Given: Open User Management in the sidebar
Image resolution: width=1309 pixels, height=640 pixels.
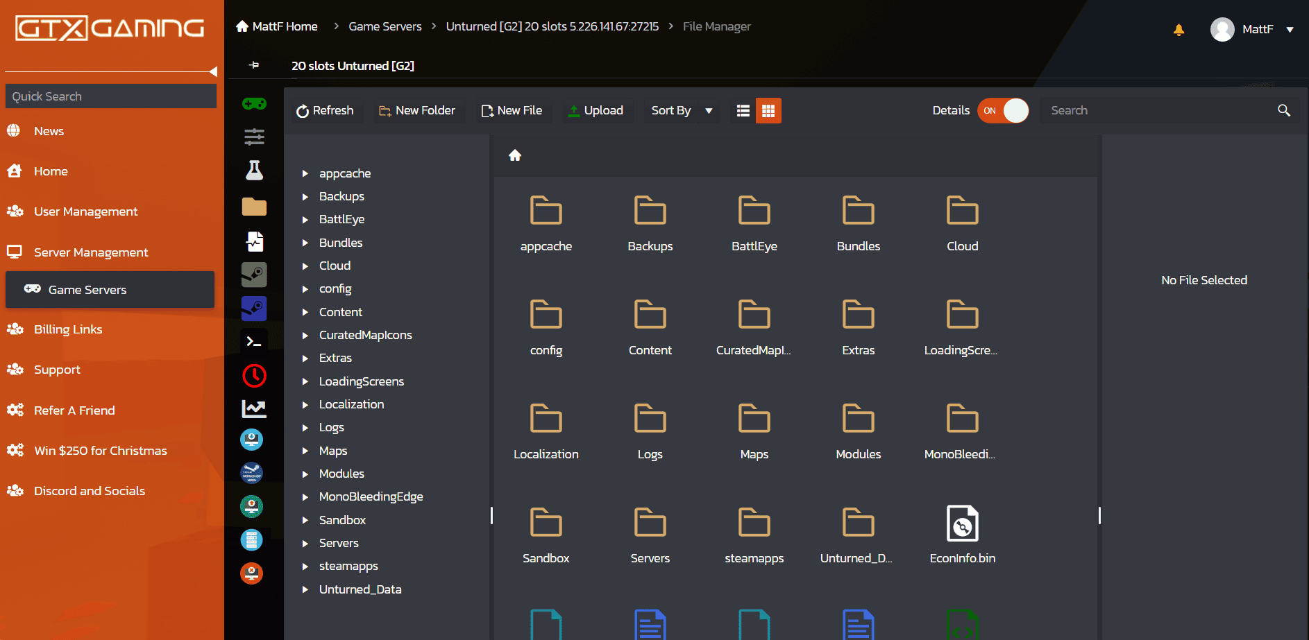Looking at the screenshot, I should [x=85, y=211].
